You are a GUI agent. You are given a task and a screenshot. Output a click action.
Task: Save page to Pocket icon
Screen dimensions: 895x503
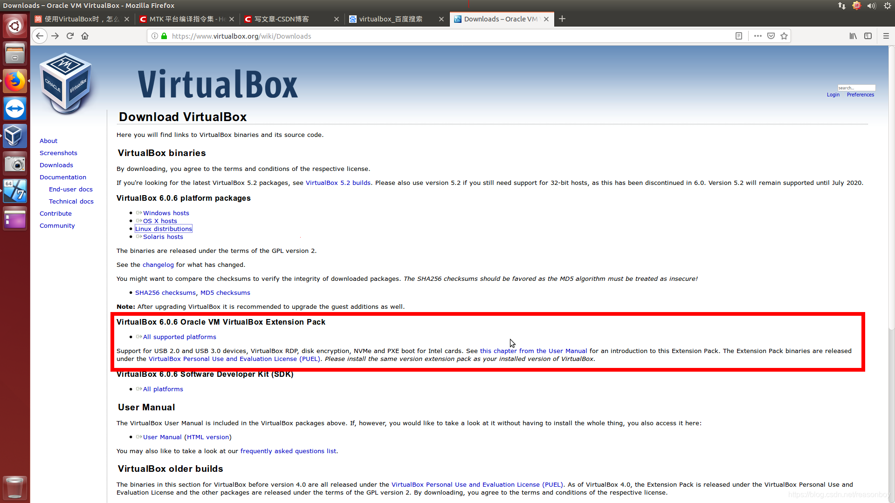[771, 36]
